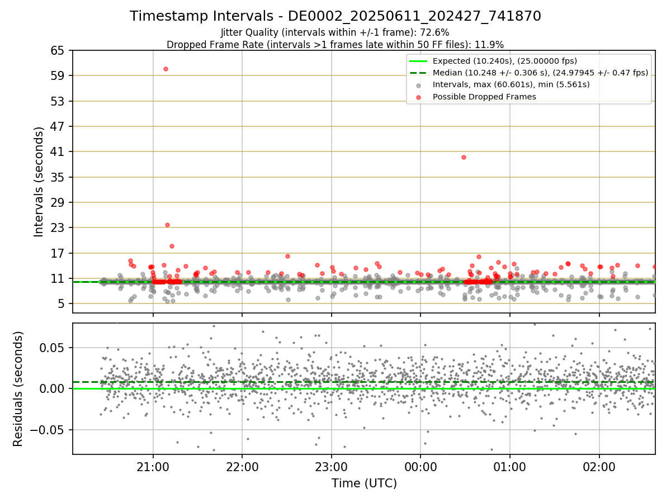Click the 'Possible Dropped Frames' legend entry
The height and width of the screenshot is (503, 671).
[x=485, y=97]
